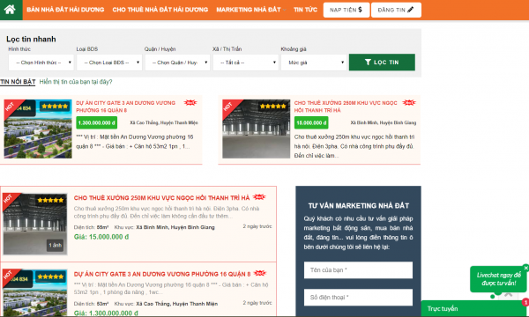This screenshot has height=317, width=529.
Task: Go to the home icon
Action: point(10,10)
